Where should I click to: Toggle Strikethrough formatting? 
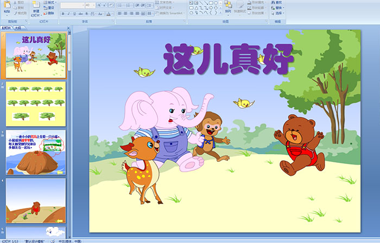80,14
